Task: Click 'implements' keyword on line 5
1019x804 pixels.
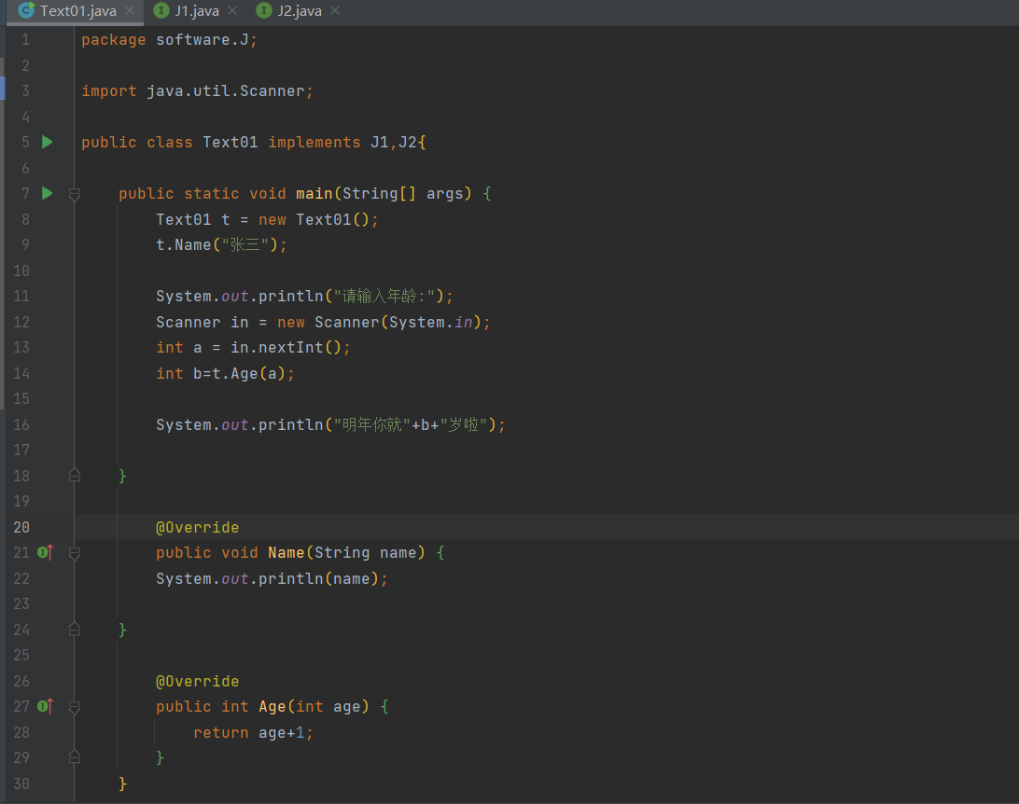Action: tap(314, 142)
